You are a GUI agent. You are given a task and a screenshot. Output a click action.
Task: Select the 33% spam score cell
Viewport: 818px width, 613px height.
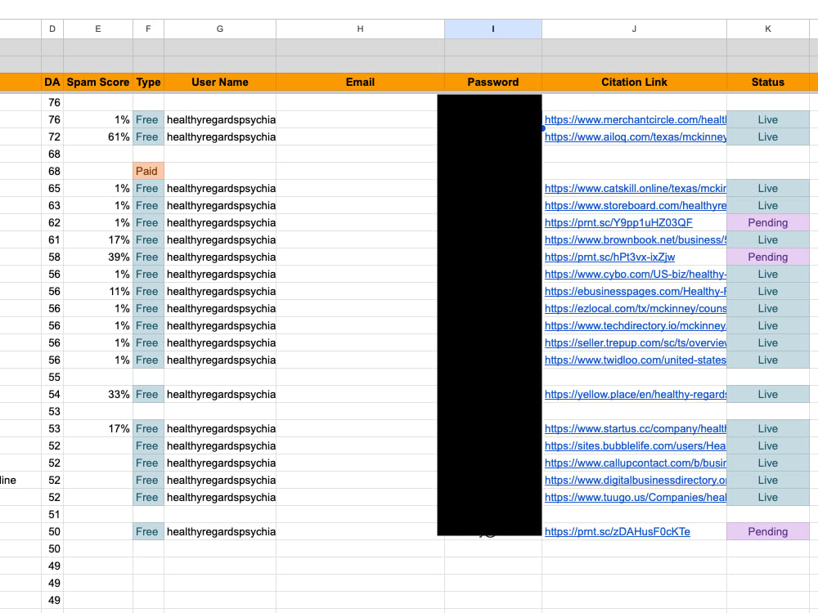[x=98, y=395]
